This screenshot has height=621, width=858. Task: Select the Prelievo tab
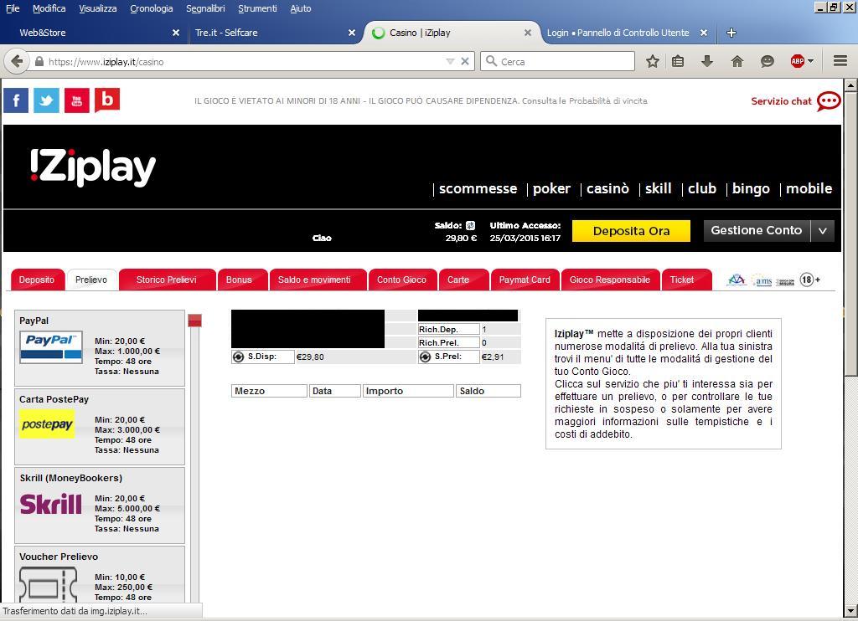point(91,280)
